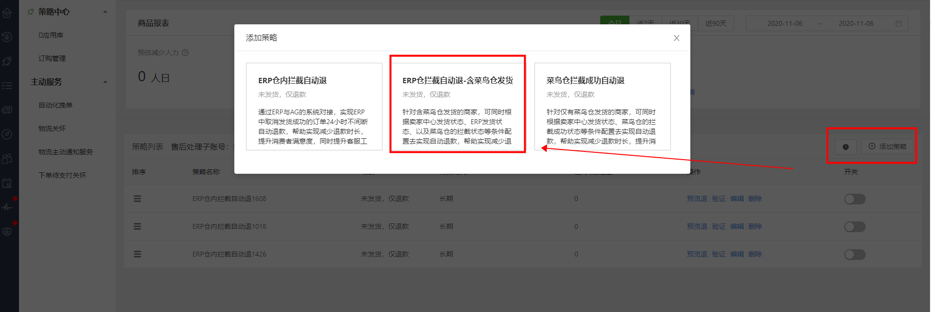Open the calendar icon in left rail
The image size is (931, 312).
pyautogui.click(x=7, y=183)
